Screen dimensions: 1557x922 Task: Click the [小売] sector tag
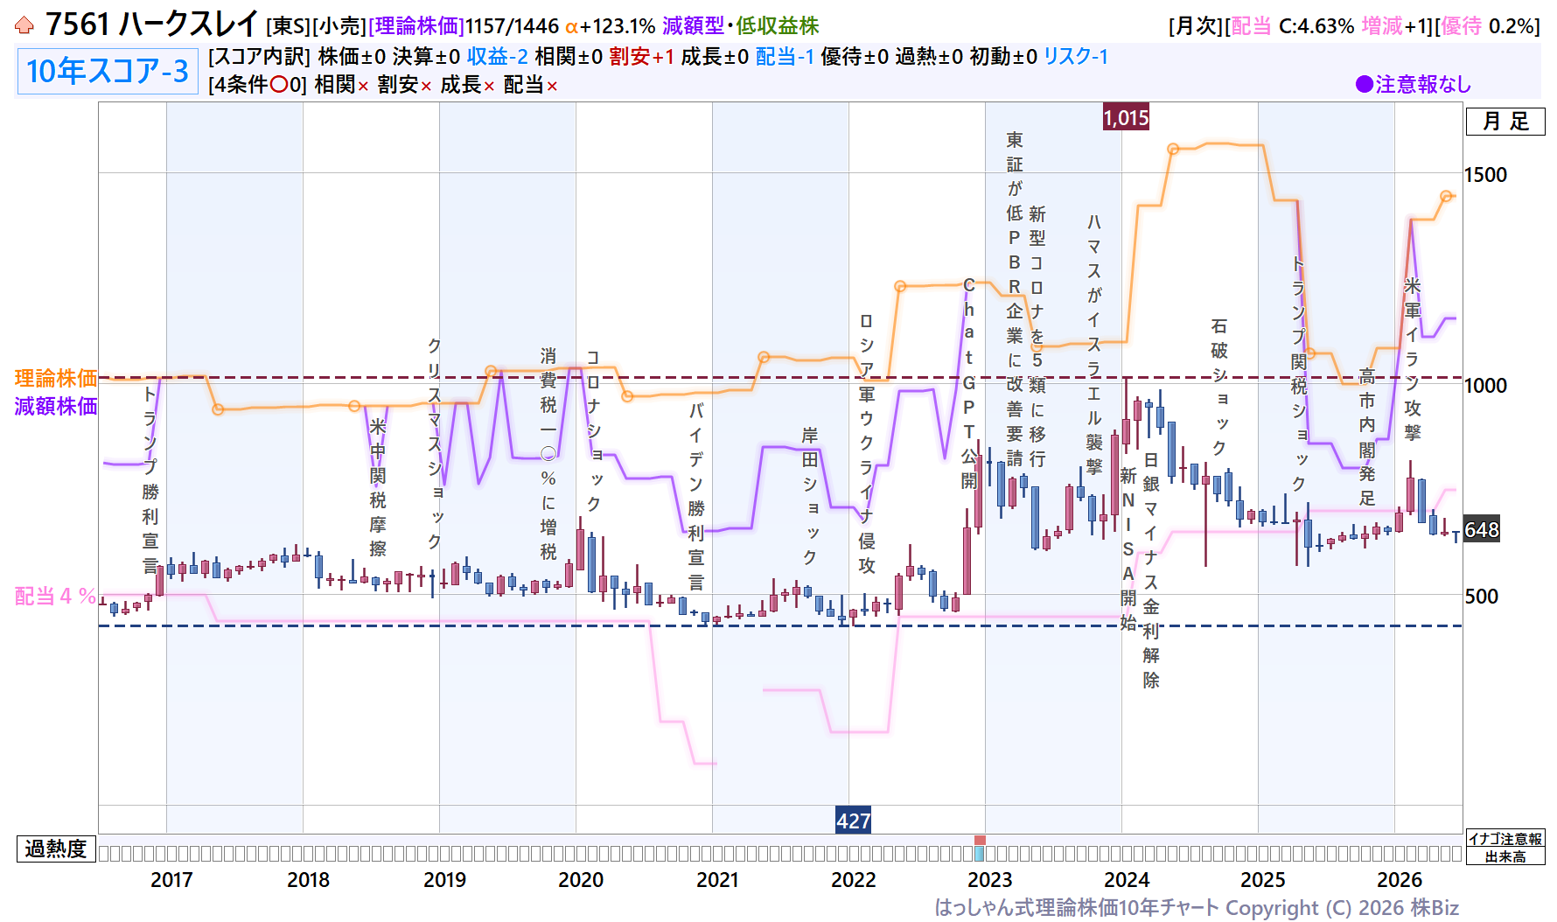click(x=339, y=26)
